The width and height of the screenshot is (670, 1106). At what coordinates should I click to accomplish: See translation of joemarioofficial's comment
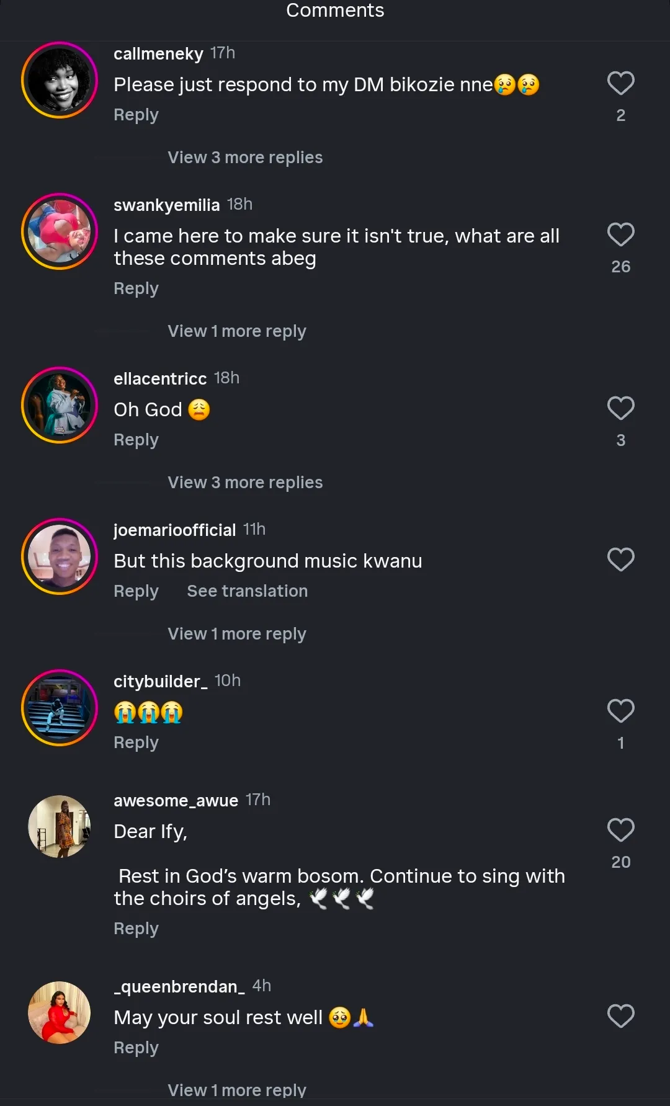(247, 591)
